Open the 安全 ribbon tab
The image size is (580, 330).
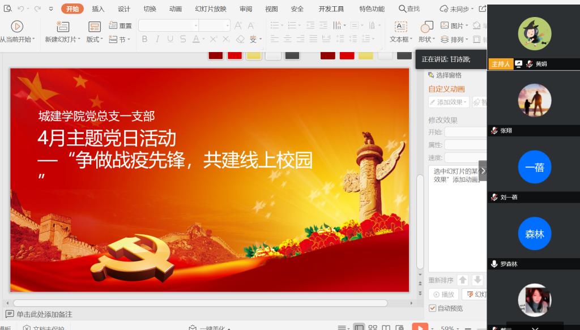(297, 9)
